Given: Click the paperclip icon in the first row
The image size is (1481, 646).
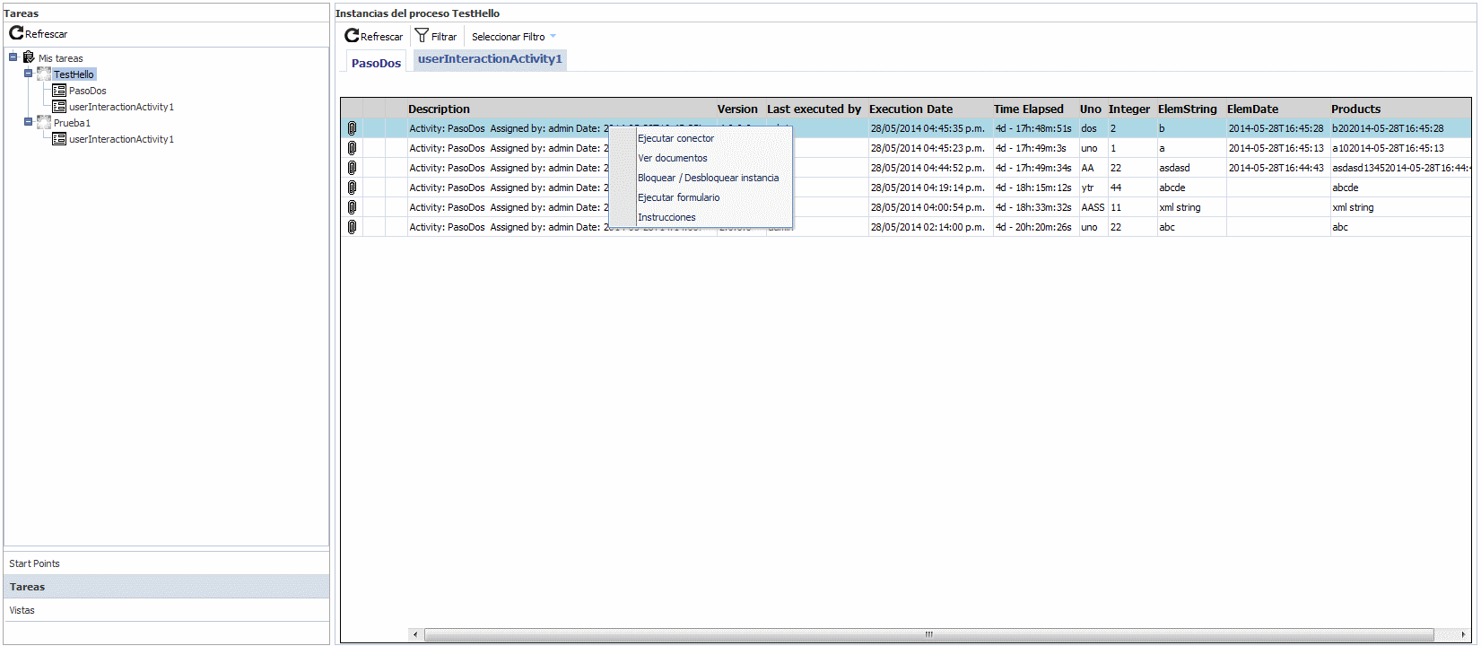Looking at the screenshot, I should 352,128.
